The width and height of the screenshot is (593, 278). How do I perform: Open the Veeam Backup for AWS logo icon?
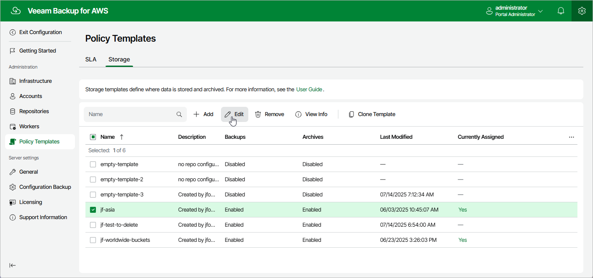coord(16,11)
